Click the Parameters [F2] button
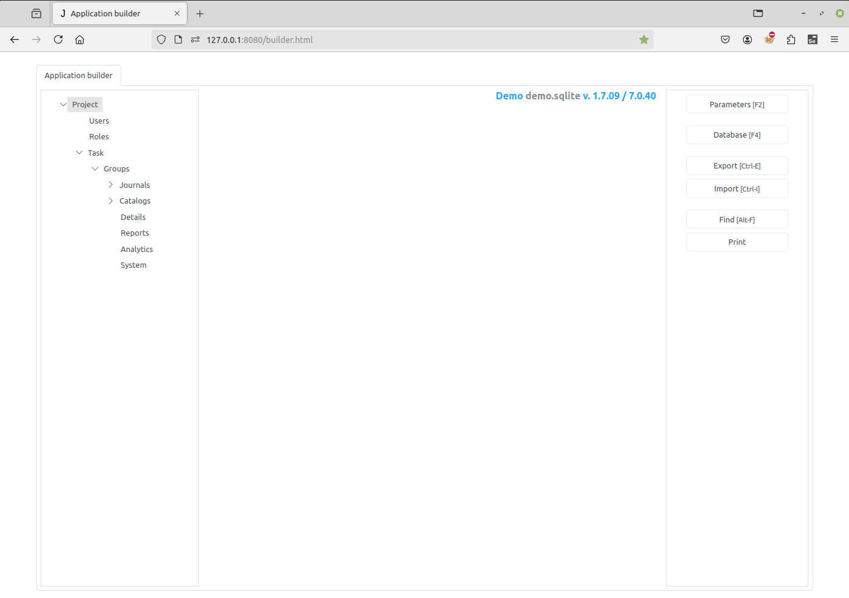The width and height of the screenshot is (849, 598). (737, 104)
